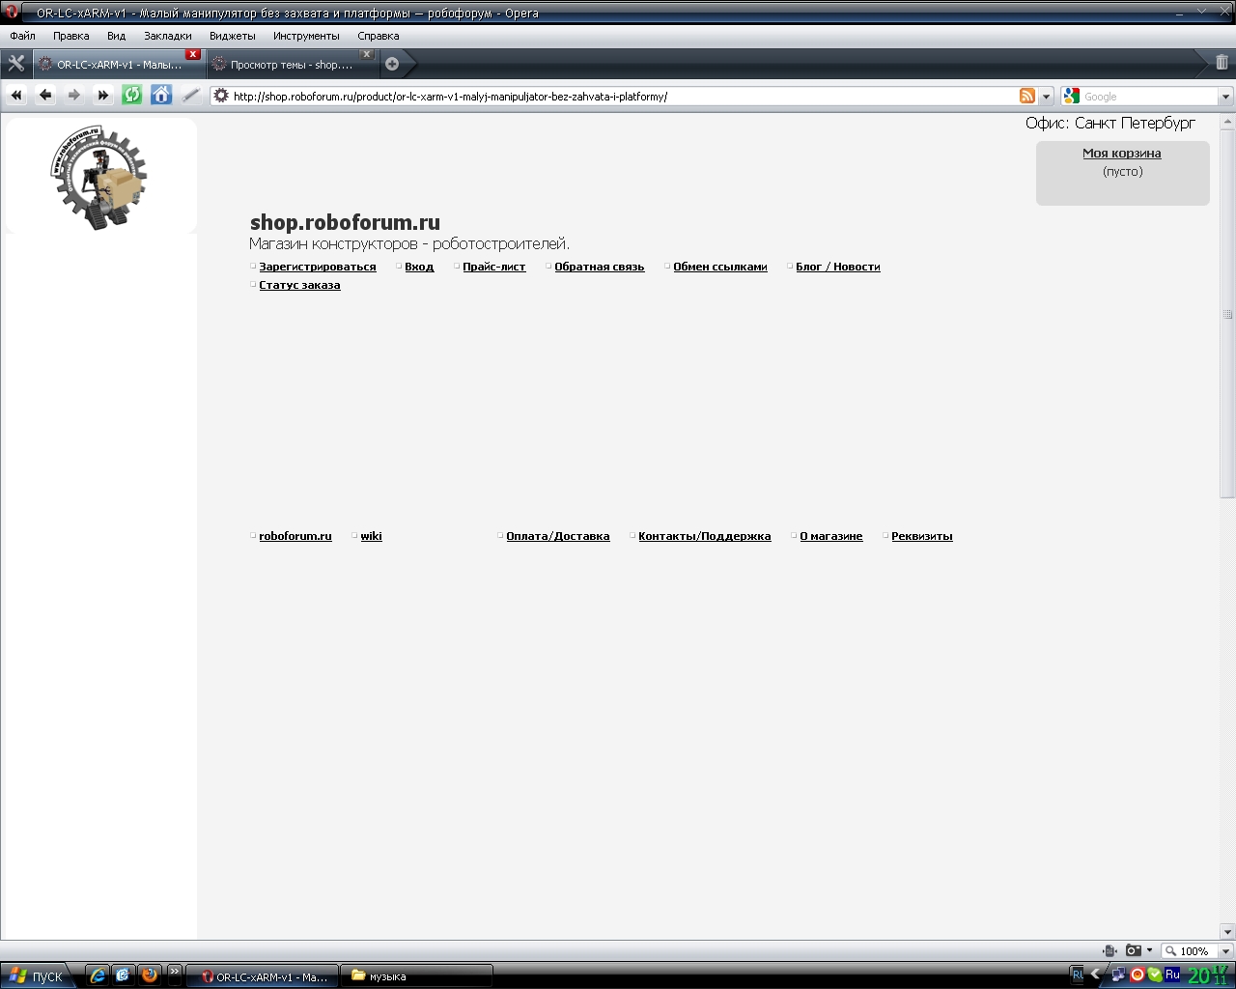1236x989 pixels.
Task: Click the Вход login link
Action: [x=419, y=267]
